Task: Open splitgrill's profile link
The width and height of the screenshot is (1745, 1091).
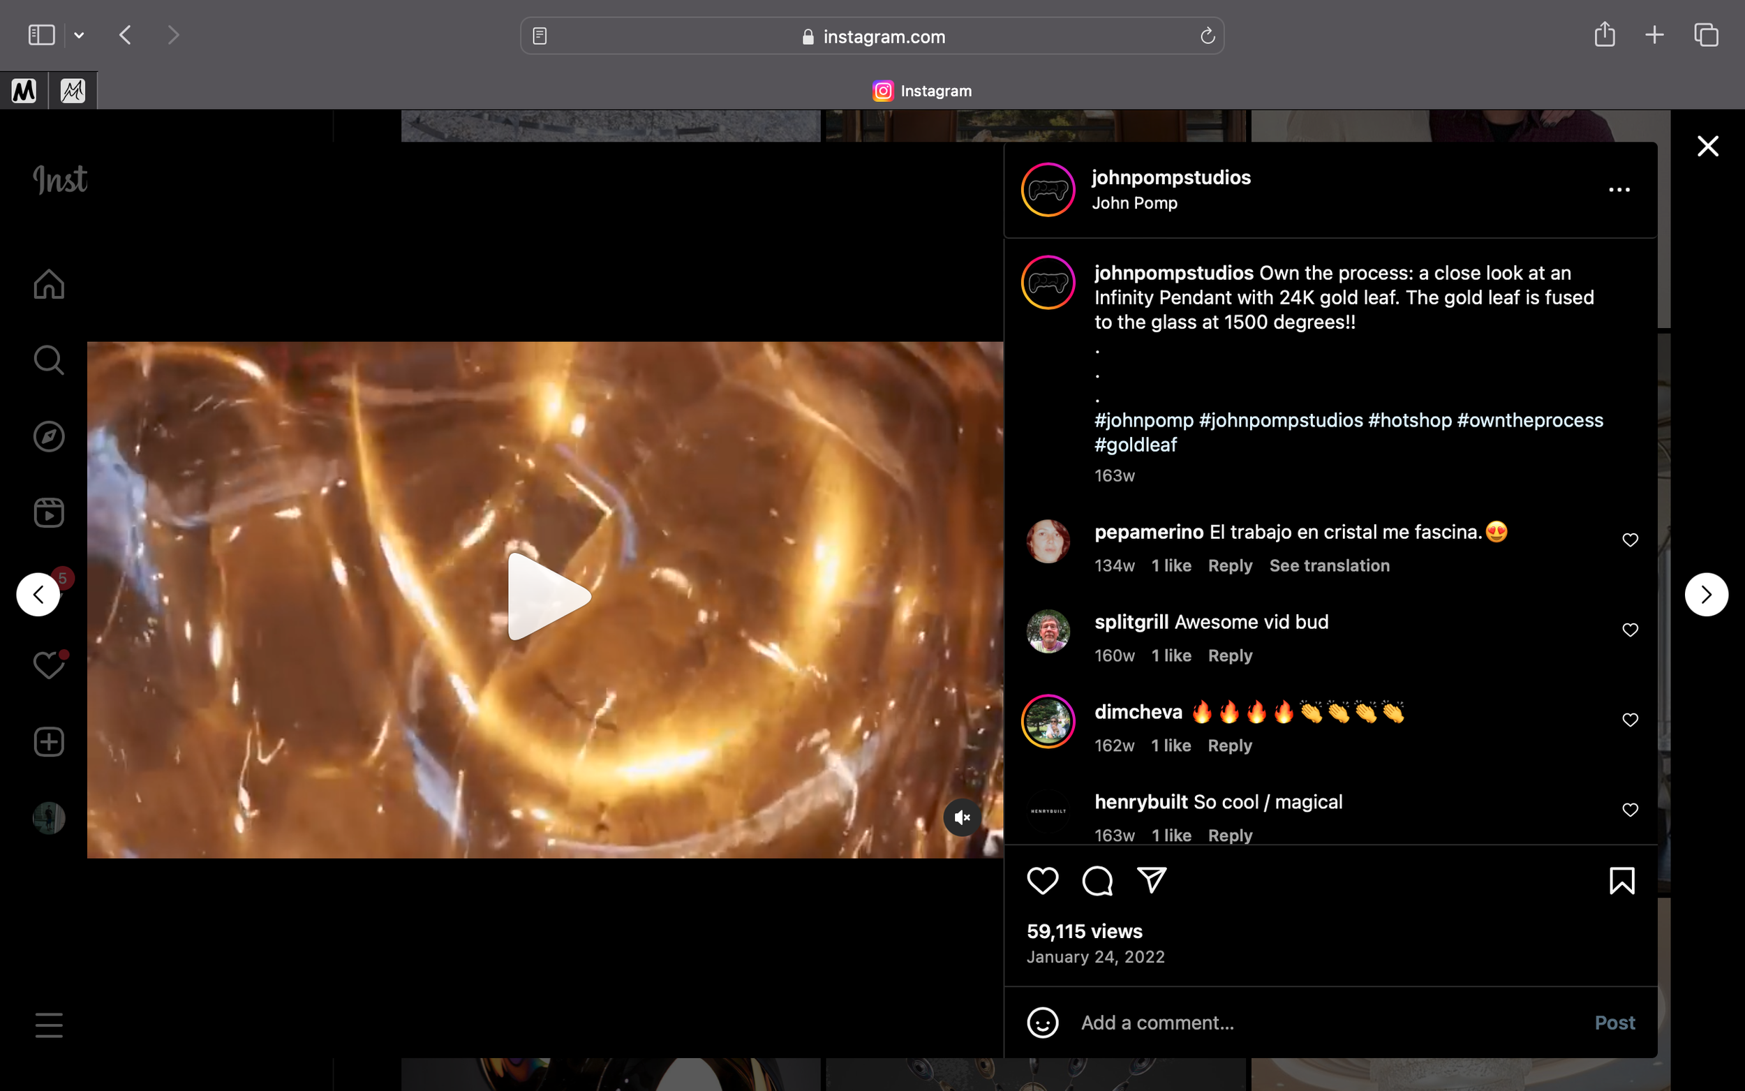Action: click(1131, 622)
